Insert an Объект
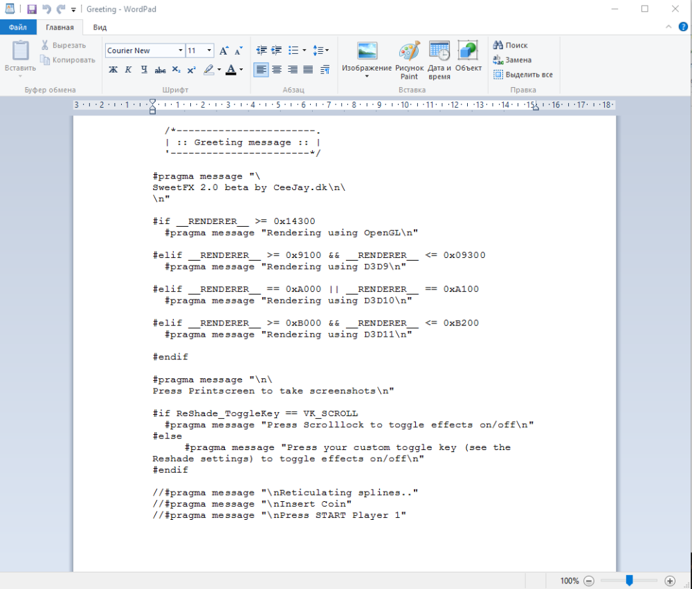The height and width of the screenshot is (589, 692). pyautogui.click(x=468, y=57)
